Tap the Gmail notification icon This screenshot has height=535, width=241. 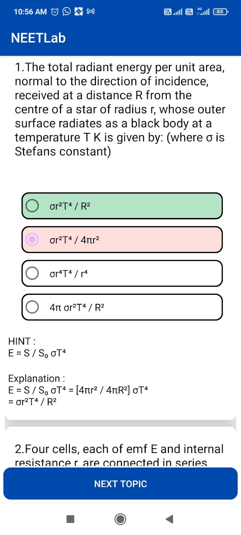coord(91,12)
